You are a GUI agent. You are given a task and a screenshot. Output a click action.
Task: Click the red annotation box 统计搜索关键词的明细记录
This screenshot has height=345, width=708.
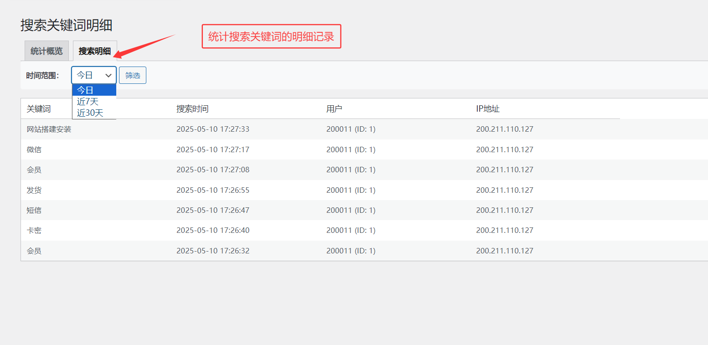click(271, 36)
